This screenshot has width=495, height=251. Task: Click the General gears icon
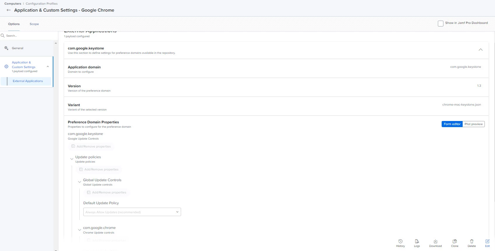[6, 48]
